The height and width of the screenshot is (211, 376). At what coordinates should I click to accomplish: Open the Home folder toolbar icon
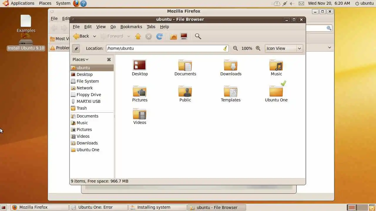coord(174,36)
